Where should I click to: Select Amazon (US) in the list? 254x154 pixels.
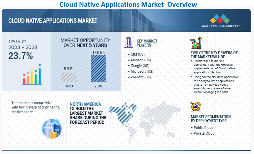pyautogui.click(x=140, y=60)
